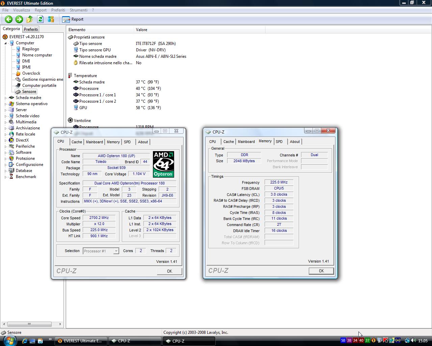Image resolution: width=432 pixels, height=346 pixels.
Task: Collapse the Computer tree node
Action: click(x=6, y=43)
